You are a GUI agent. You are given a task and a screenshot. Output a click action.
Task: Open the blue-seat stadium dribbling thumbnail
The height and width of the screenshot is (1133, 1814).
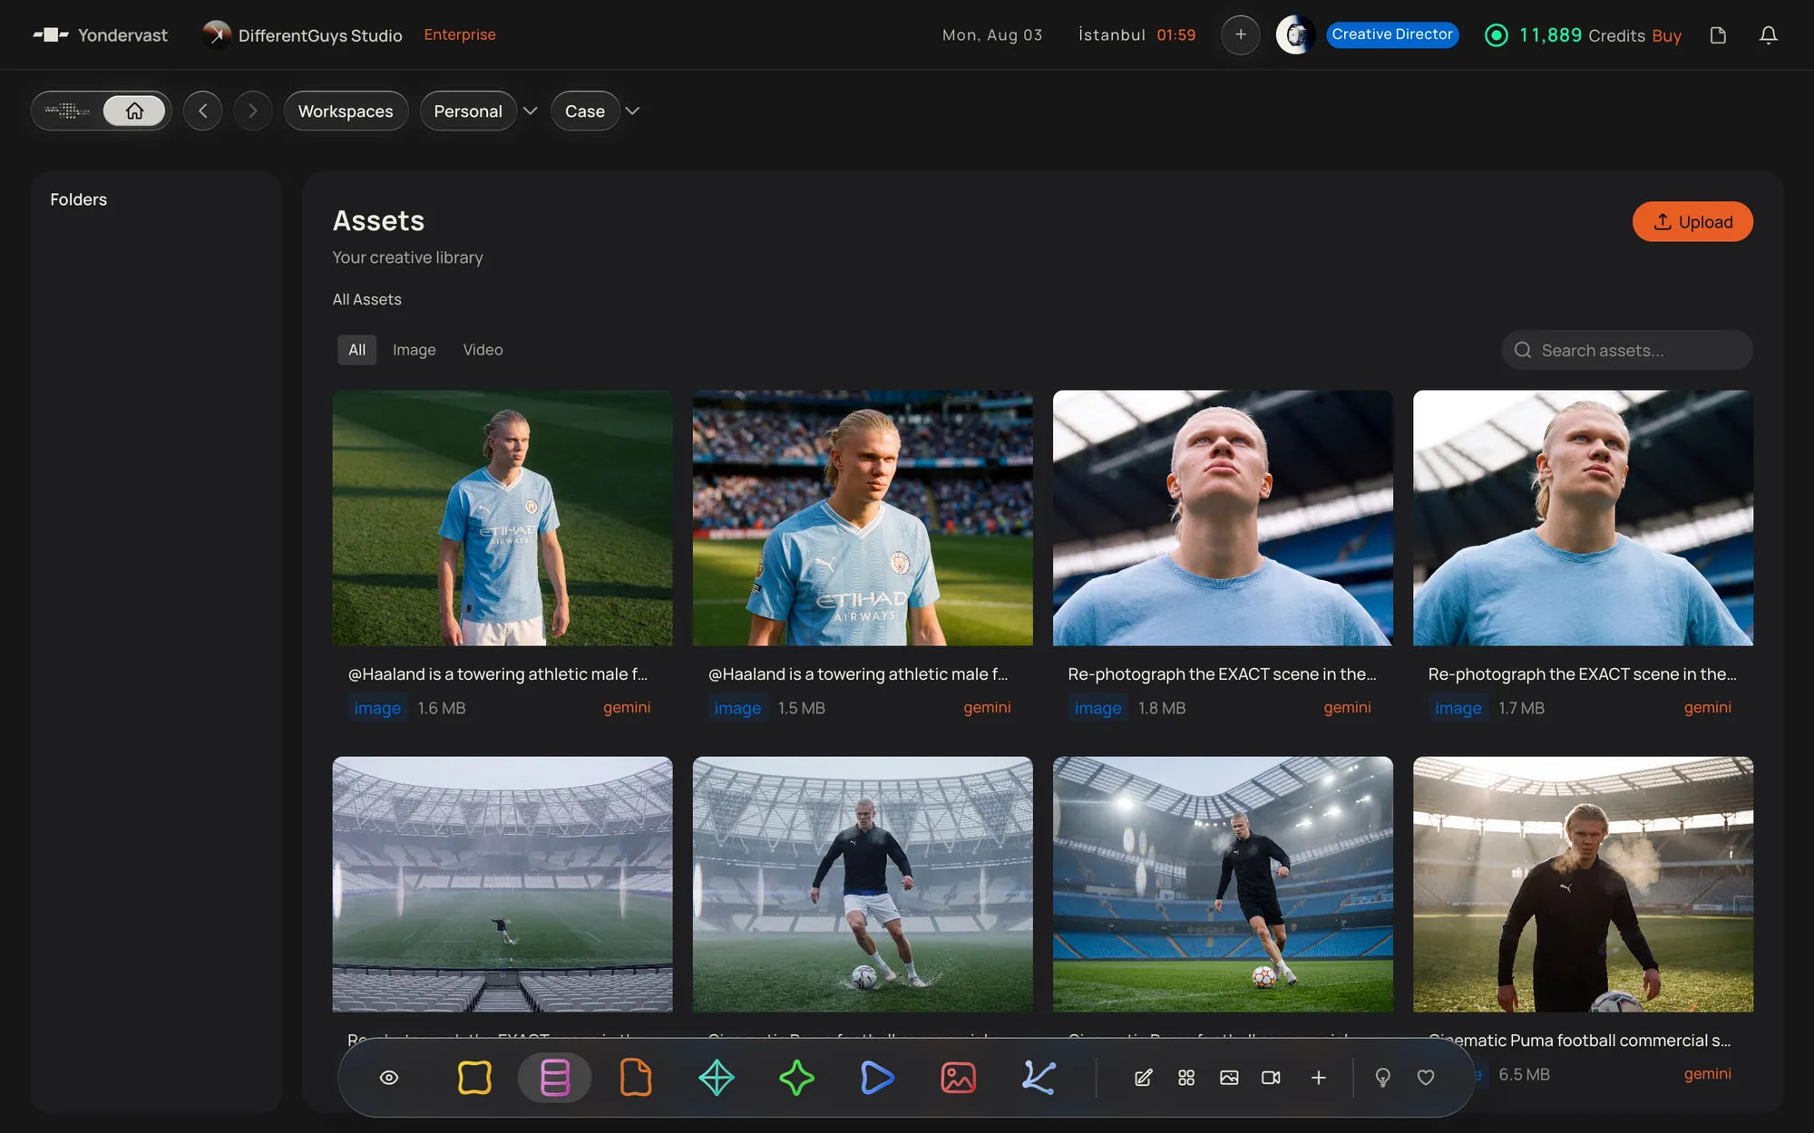[1223, 884]
